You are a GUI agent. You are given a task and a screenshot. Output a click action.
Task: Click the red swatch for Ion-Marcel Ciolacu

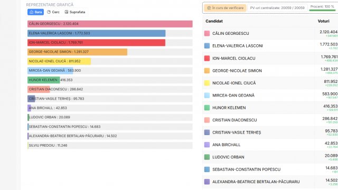coord(207,58)
